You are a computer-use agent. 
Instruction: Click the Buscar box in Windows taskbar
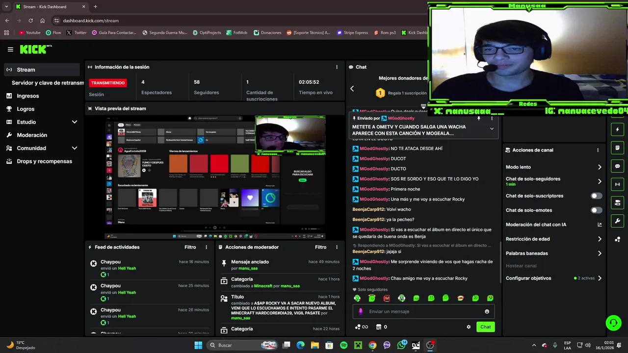coord(243,345)
